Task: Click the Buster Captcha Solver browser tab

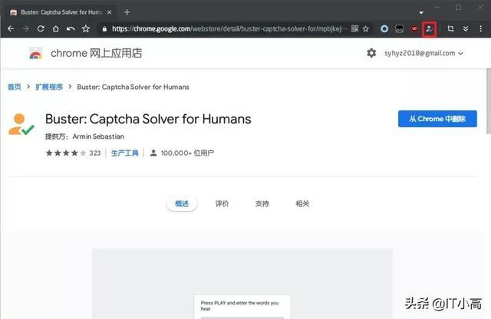Action: 61,12
